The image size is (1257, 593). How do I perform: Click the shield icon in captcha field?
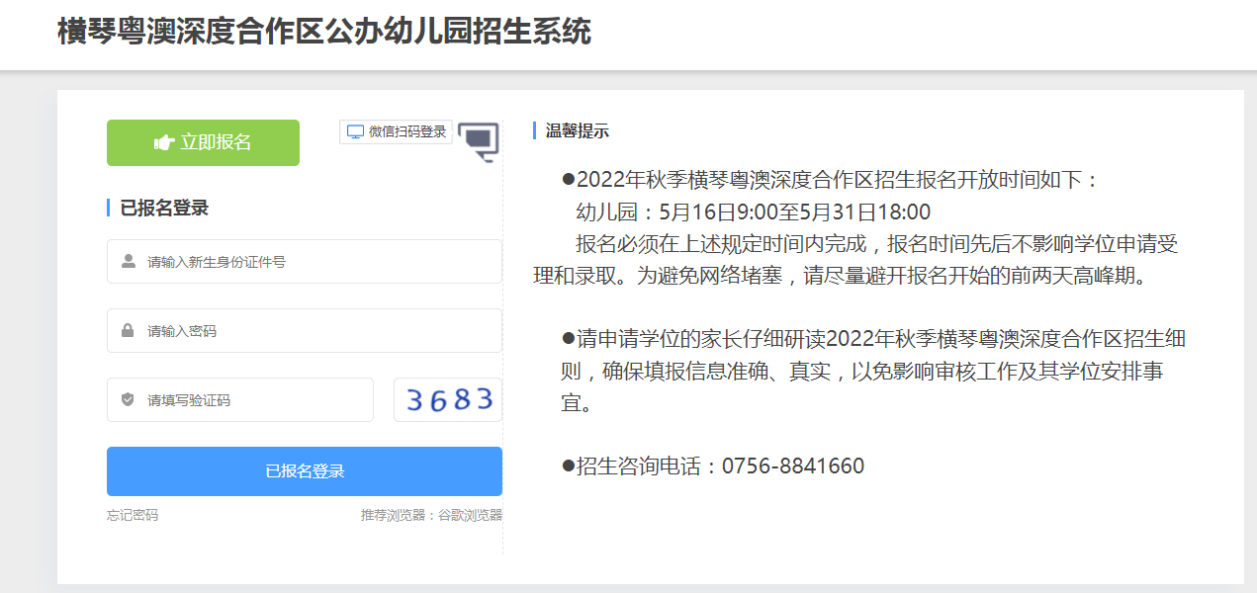point(128,400)
